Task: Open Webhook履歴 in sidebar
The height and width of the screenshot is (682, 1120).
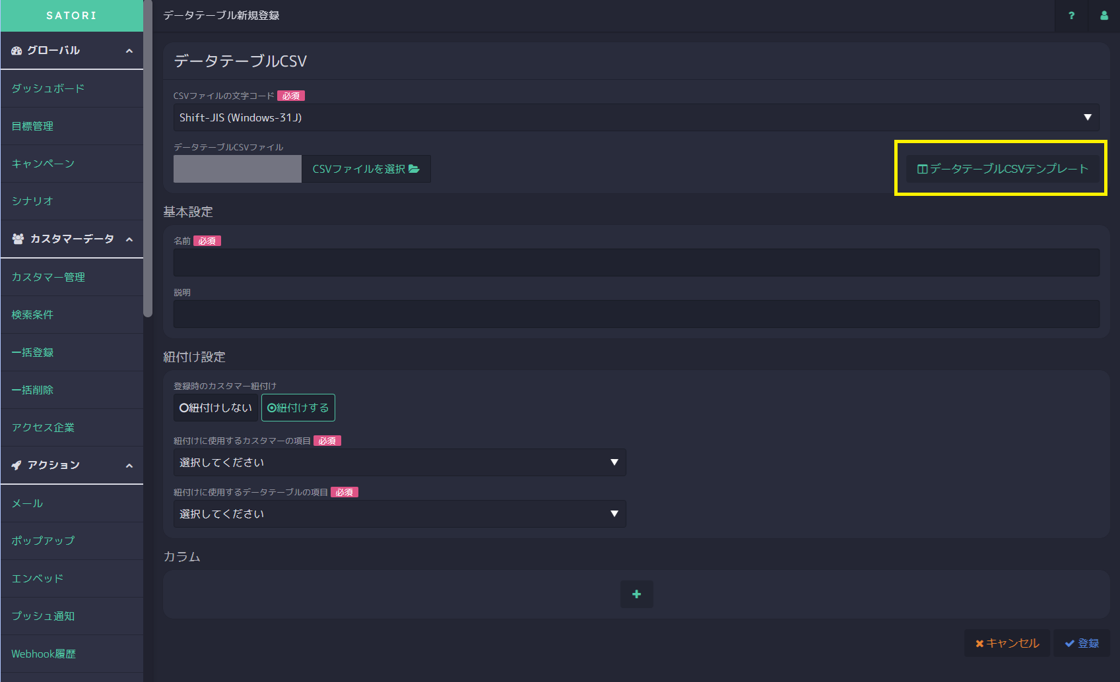Action: (72, 654)
